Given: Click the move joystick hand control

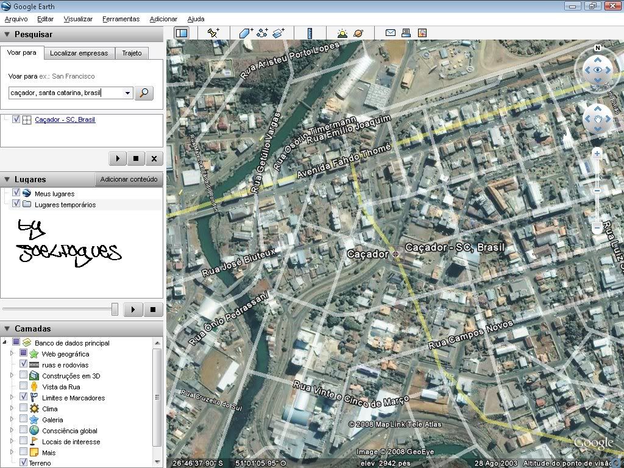Looking at the screenshot, I should (x=597, y=119).
